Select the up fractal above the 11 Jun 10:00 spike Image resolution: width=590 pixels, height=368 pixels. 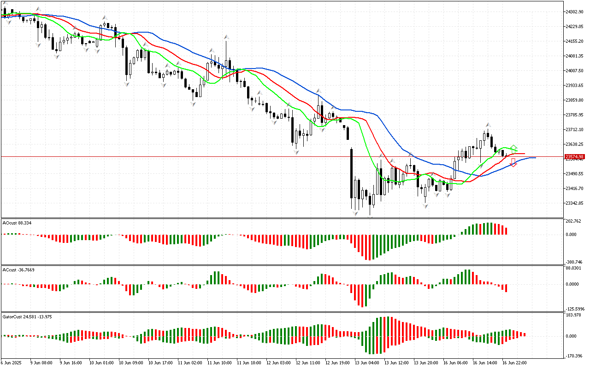tap(226, 37)
